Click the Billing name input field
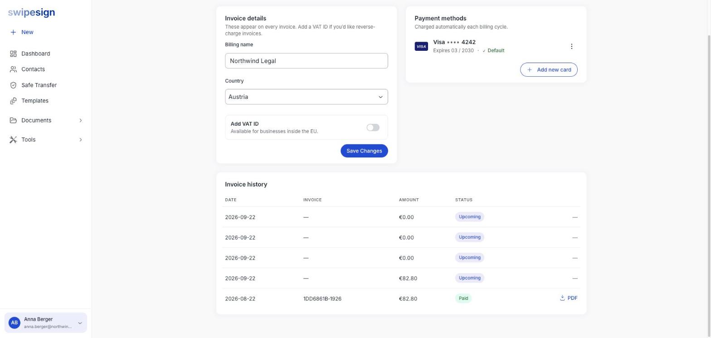The width and height of the screenshot is (711, 338). point(307,61)
